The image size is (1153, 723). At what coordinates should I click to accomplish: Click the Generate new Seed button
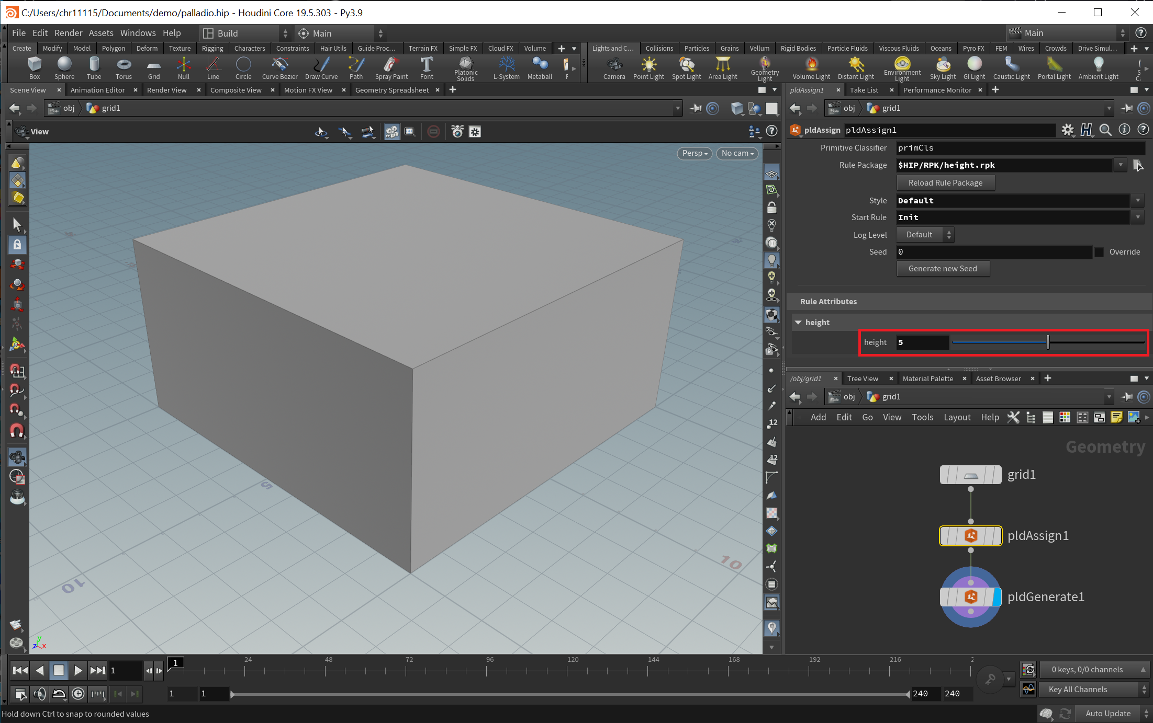click(943, 268)
